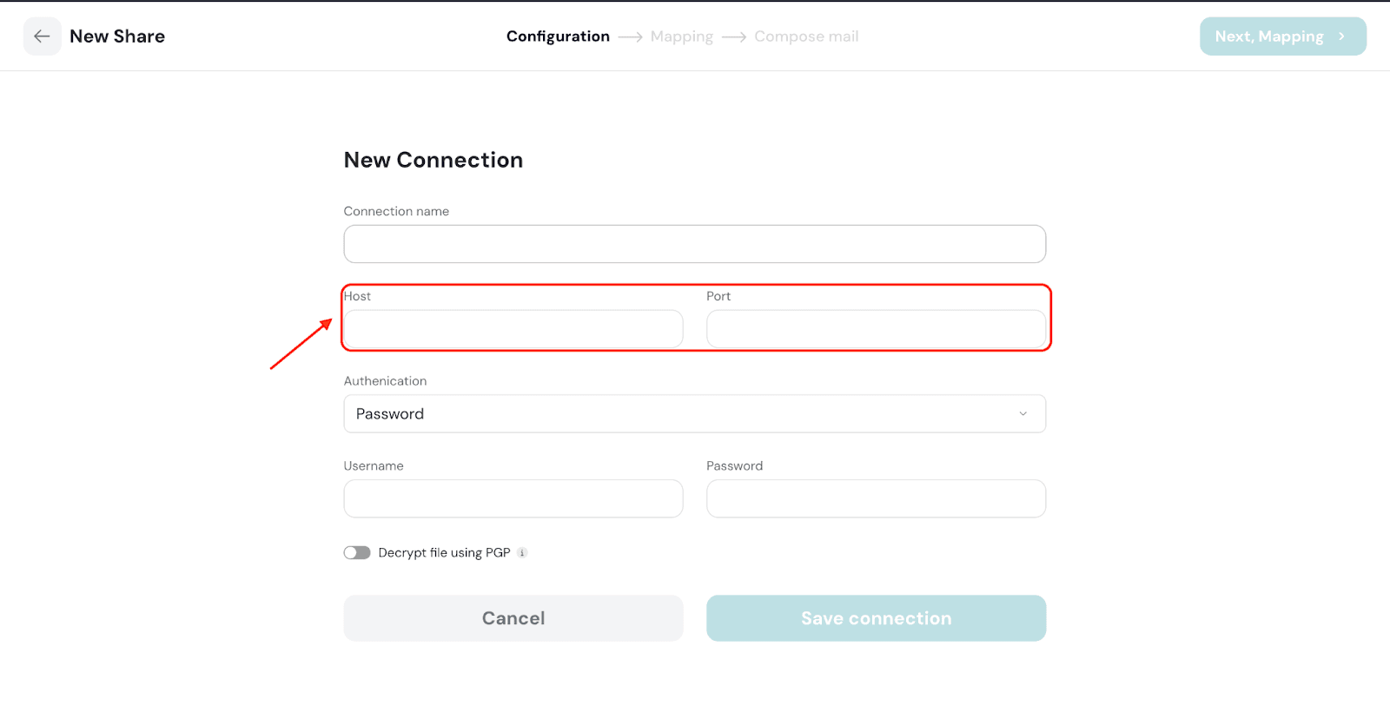The image size is (1390, 712).
Task: Select the Port input field
Action: click(x=876, y=329)
